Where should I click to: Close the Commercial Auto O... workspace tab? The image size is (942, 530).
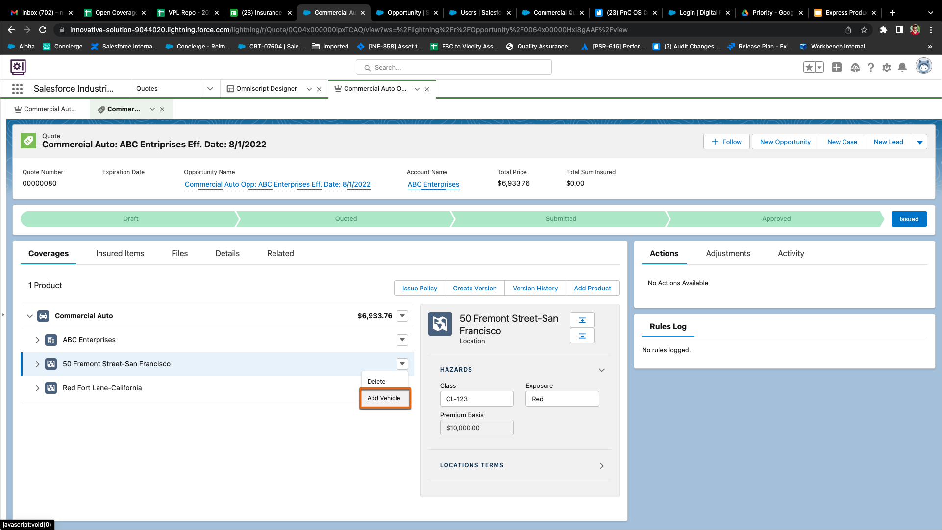point(427,89)
